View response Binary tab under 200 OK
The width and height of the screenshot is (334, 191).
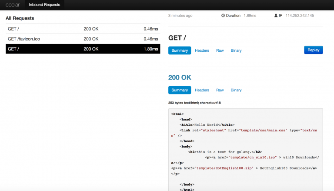tap(236, 90)
